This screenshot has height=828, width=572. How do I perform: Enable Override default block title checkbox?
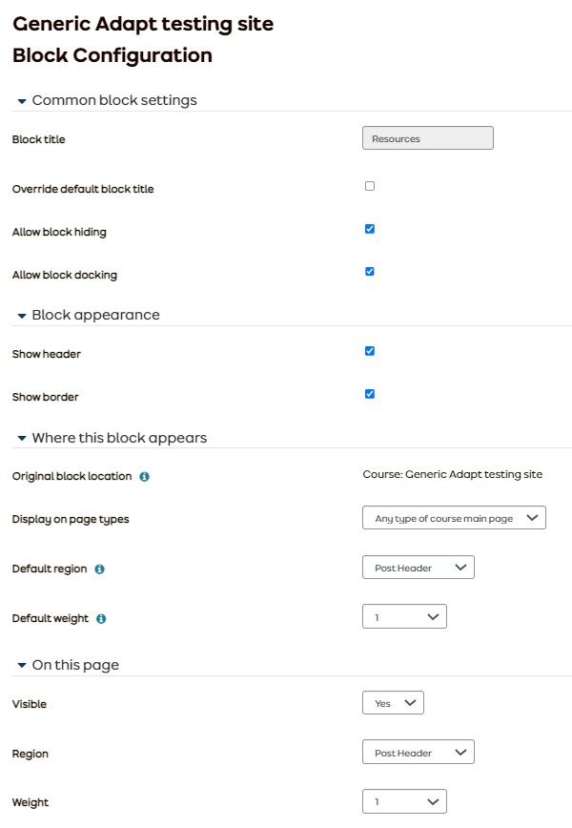click(x=370, y=186)
